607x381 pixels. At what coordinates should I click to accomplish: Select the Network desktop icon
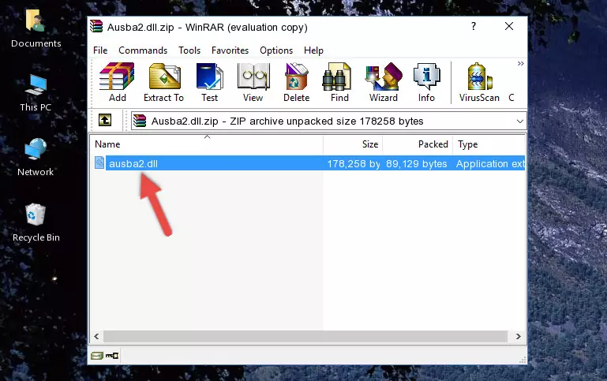click(36, 158)
